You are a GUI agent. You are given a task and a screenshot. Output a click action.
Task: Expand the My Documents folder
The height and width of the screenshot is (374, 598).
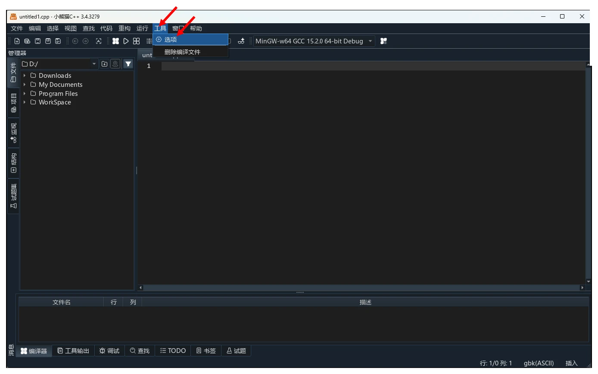[x=25, y=85]
